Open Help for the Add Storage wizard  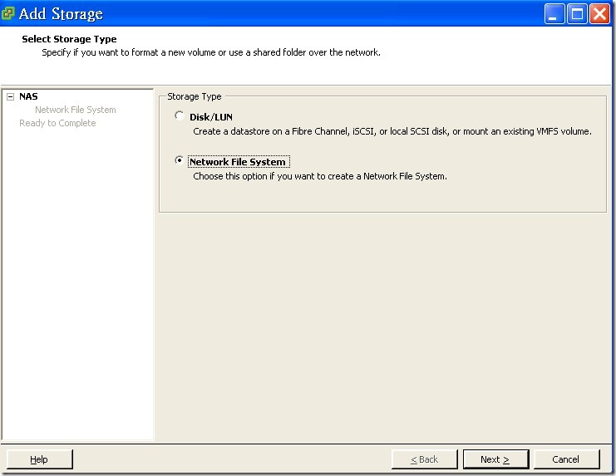[40, 459]
